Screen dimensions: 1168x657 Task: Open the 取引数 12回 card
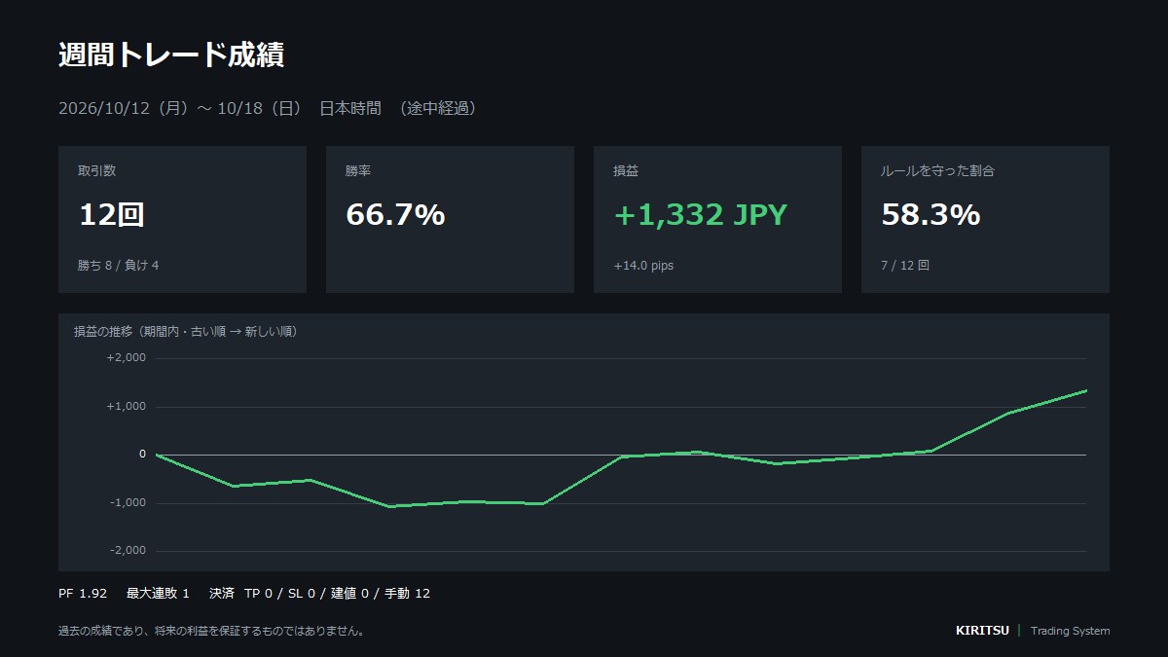[x=182, y=219]
